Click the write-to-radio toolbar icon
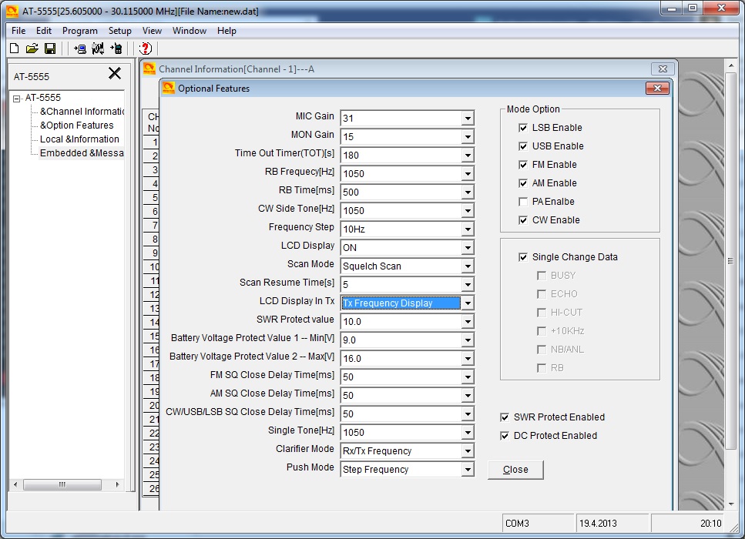 pyautogui.click(x=116, y=49)
